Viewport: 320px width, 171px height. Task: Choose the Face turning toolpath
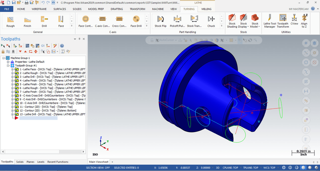point(61,21)
